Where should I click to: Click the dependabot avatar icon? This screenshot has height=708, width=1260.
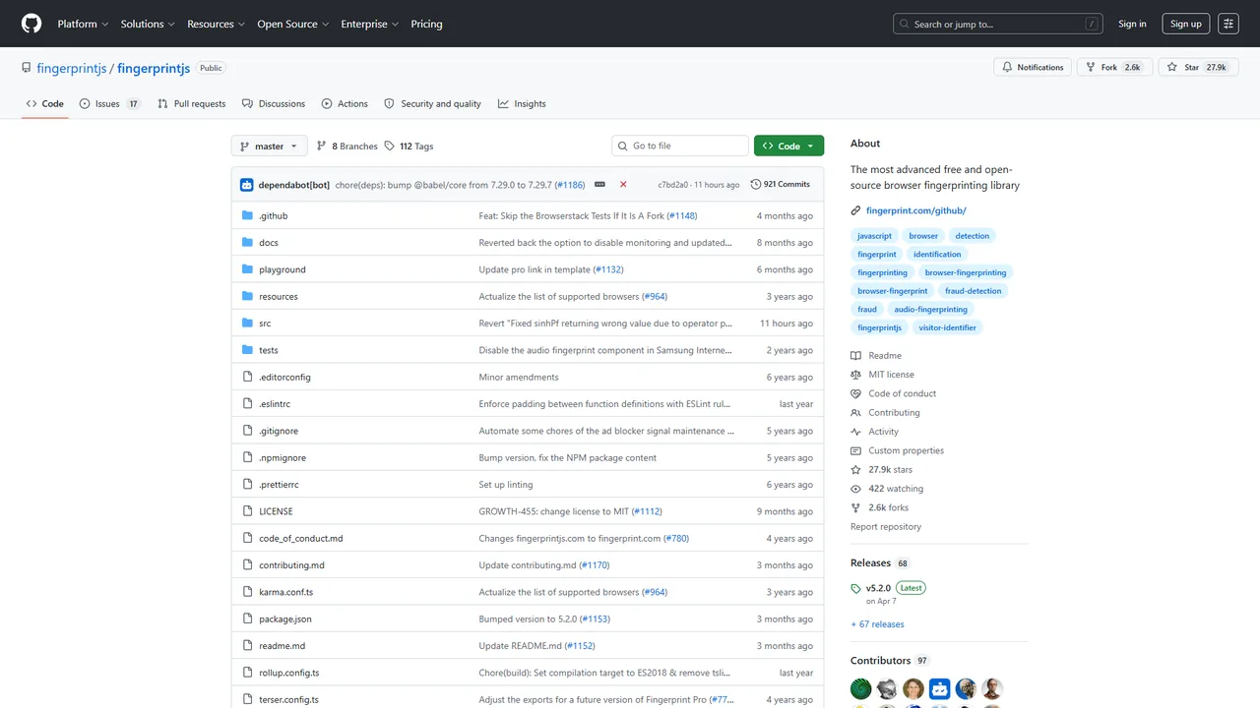pyautogui.click(x=247, y=185)
